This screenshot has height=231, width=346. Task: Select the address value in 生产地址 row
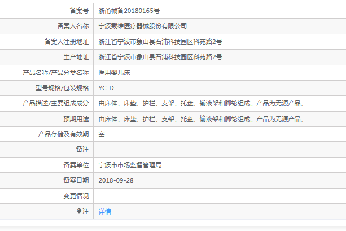160,57
